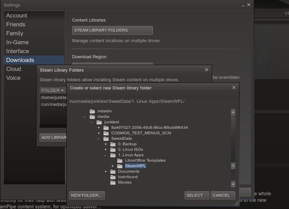
Task: Click the folder icon beside LibreOffice Templates
Action: click(x=120, y=160)
